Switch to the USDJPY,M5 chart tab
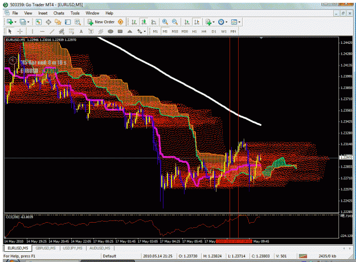The height and width of the screenshot is (262, 356). click(73, 248)
